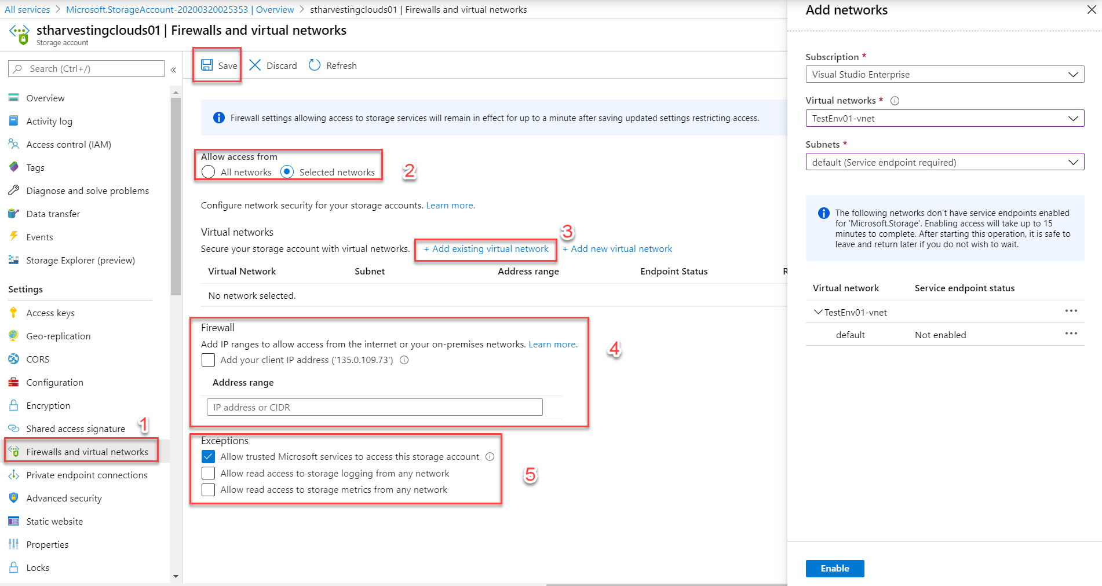
Task: Collapse the TestEnv01-vnet row chevron
Action: (818, 312)
